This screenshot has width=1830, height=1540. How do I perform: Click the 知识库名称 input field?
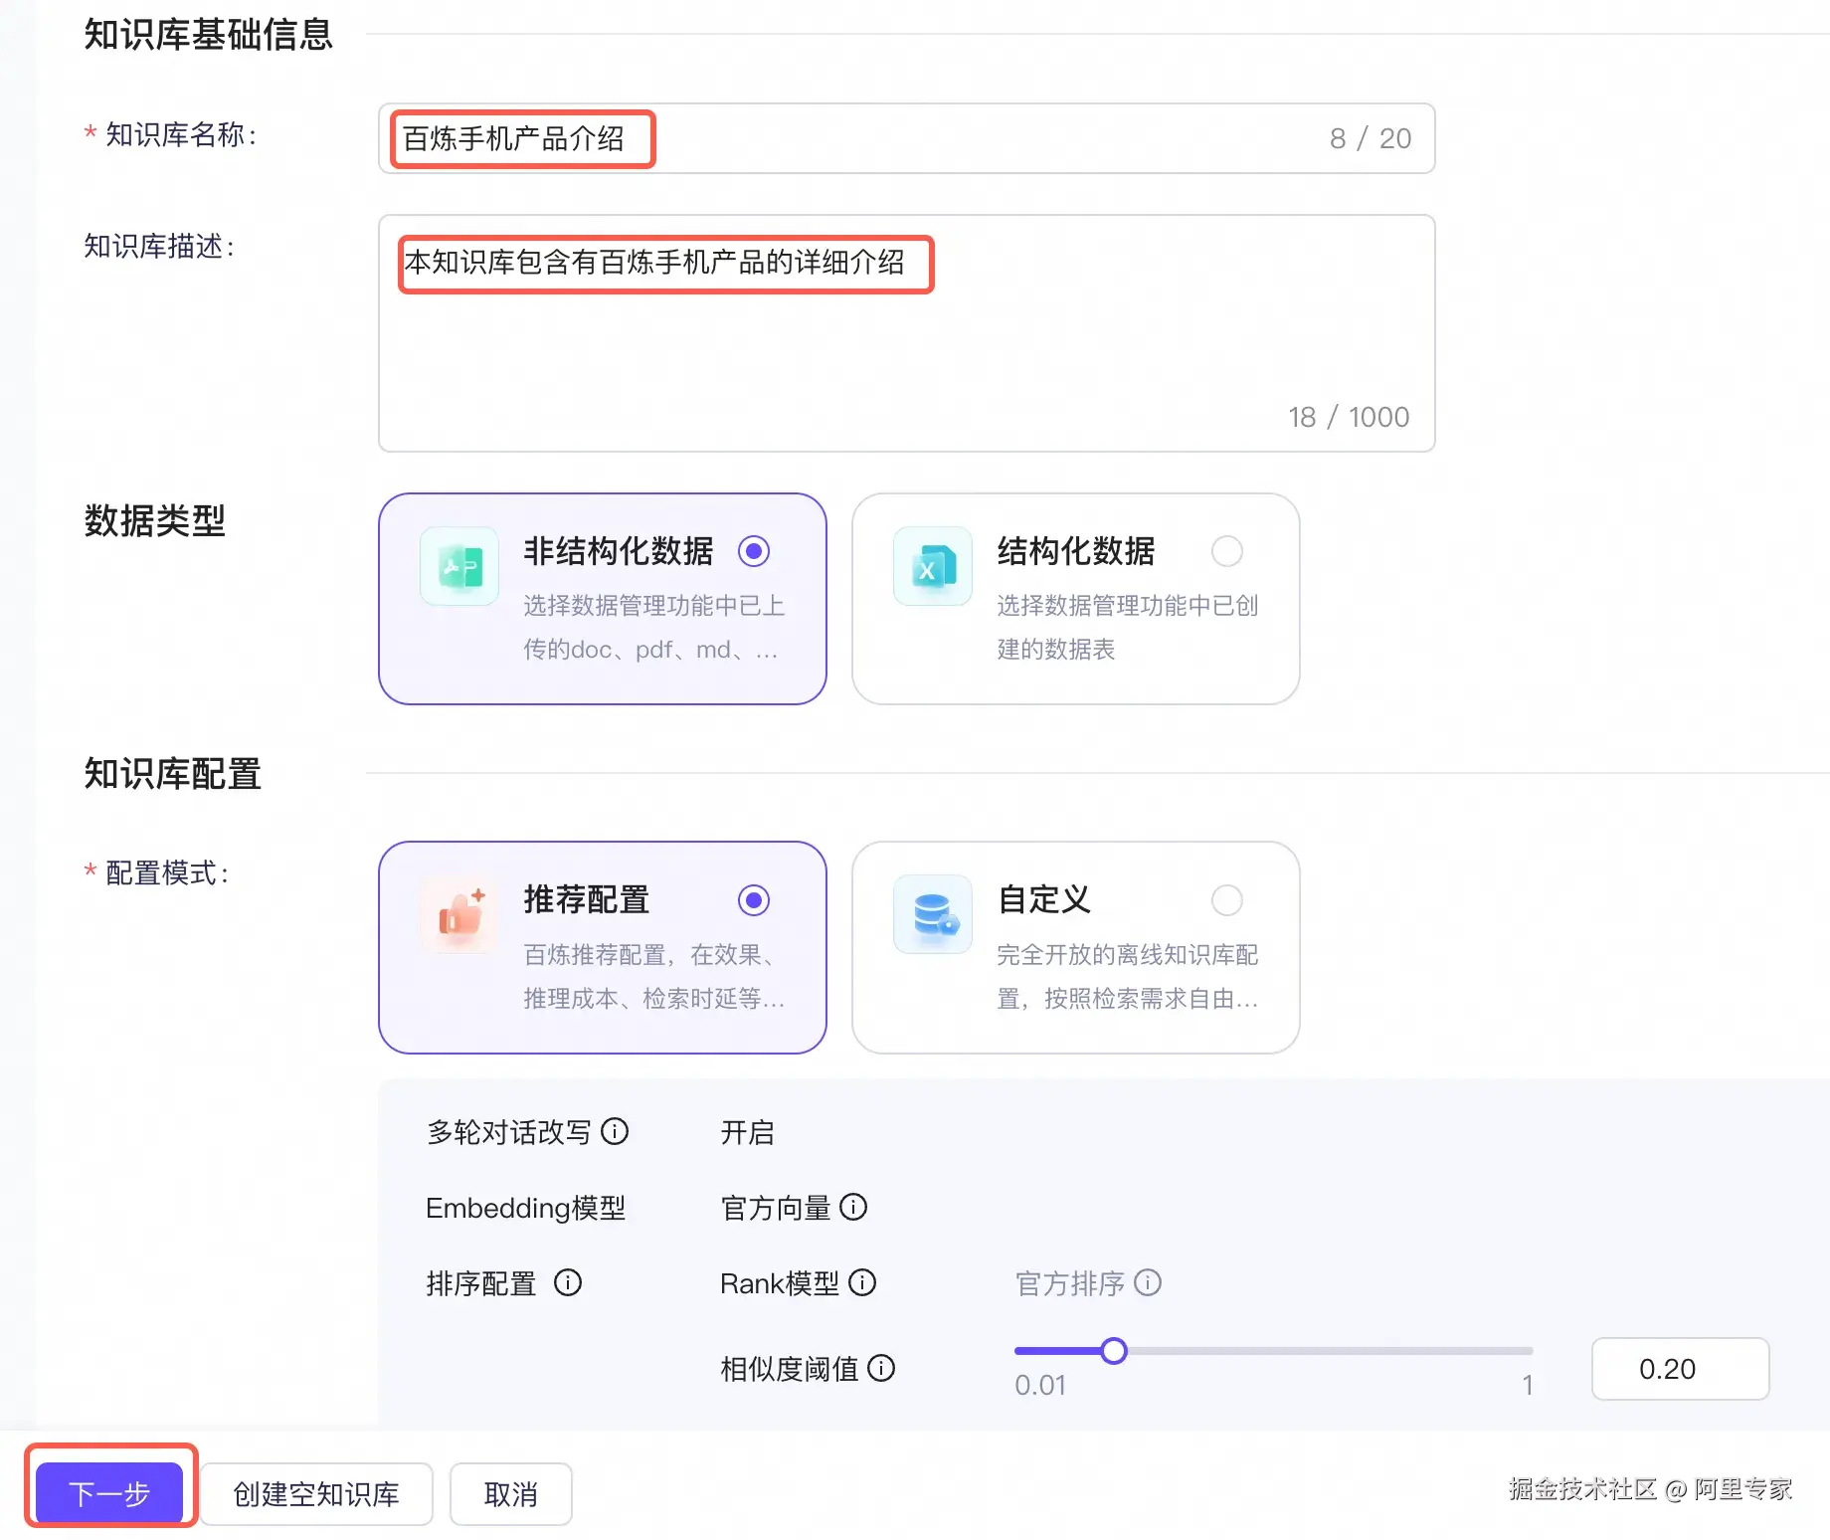[x=906, y=138]
